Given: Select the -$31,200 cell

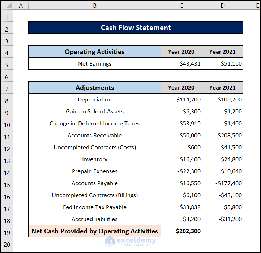Looking at the screenshot, I should pos(223,219).
